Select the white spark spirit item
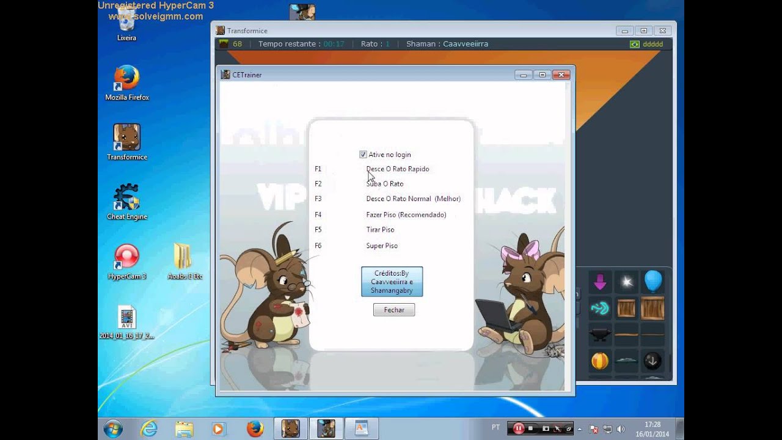The width and height of the screenshot is (782, 440). (626, 282)
